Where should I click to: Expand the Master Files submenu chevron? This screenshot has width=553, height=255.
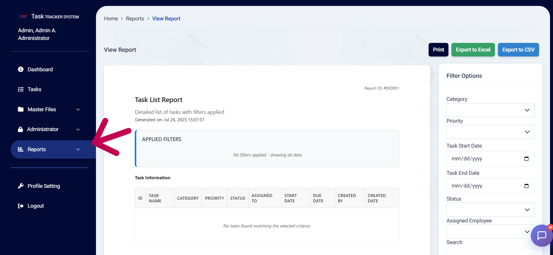click(x=78, y=109)
